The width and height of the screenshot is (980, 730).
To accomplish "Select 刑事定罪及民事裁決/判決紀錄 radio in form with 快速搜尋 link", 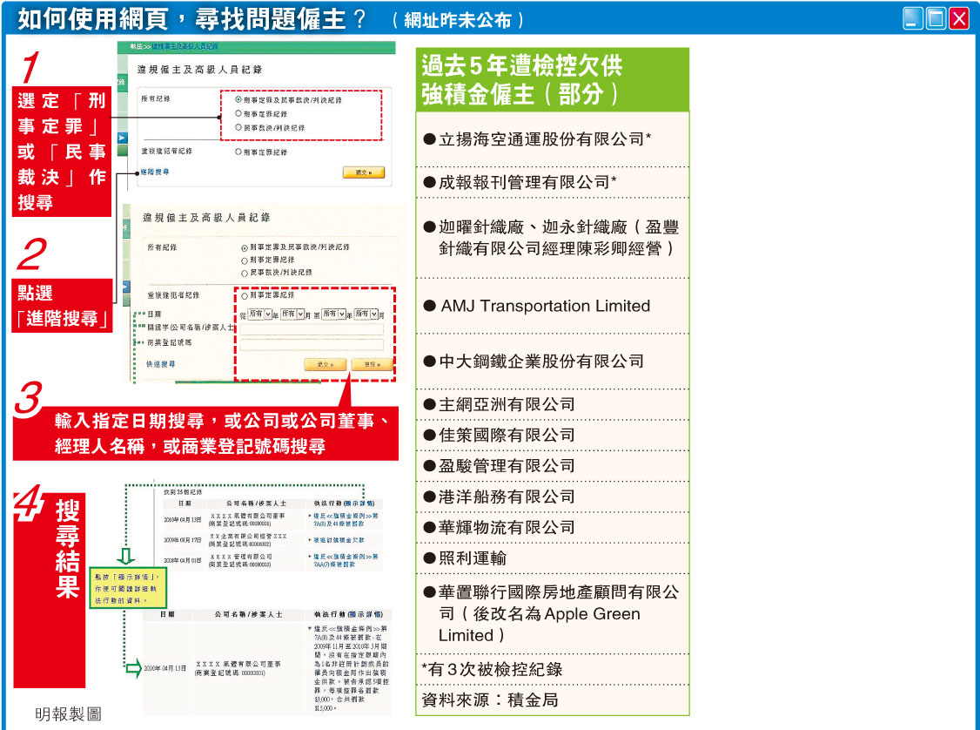I will click(x=245, y=247).
